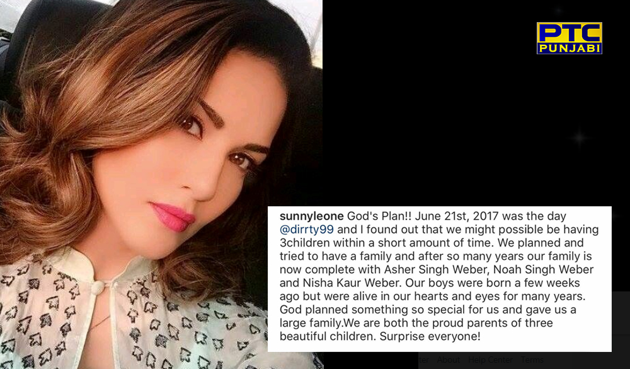
Task: Click the woman's selfie photo
Action: 161,184
